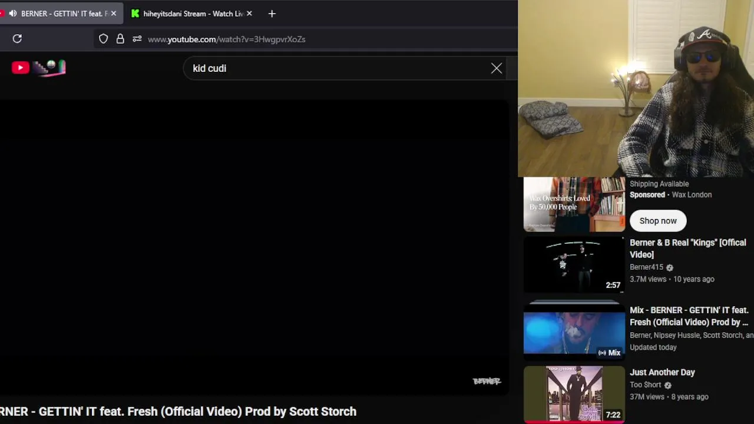This screenshot has height=424, width=754.
Task: Reload the page with the refresh icon
Action: (17, 39)
